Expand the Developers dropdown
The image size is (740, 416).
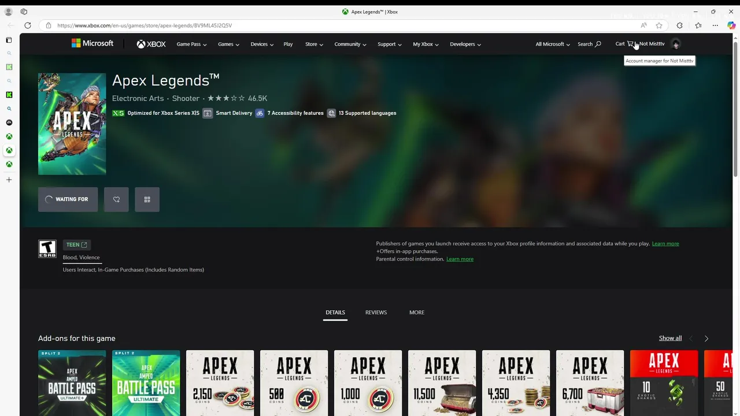coord(465,44)
